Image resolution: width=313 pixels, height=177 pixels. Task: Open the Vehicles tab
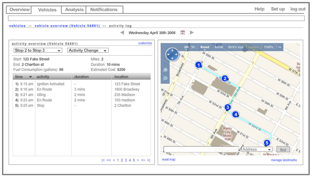tap(47, 10)
